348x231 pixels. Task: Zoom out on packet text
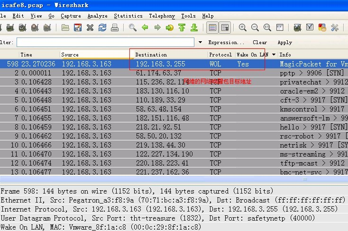[x=255, y=28]
